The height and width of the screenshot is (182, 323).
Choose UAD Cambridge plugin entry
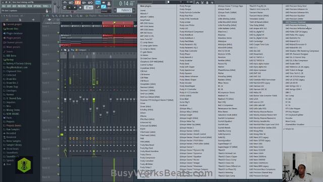(256, 41)
